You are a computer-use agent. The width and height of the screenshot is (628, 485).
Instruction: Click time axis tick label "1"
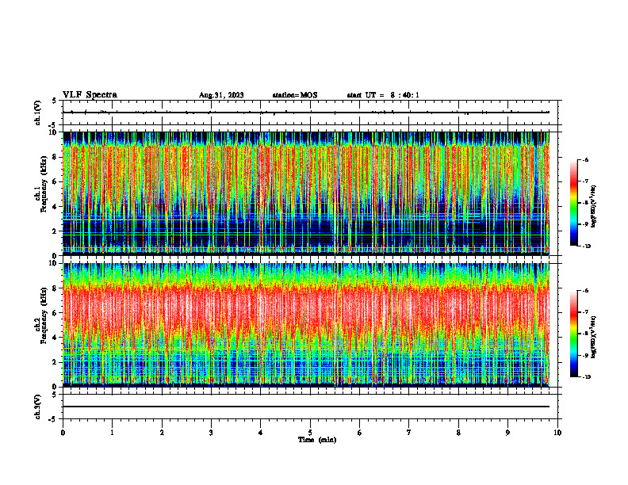tap(112, 433)
